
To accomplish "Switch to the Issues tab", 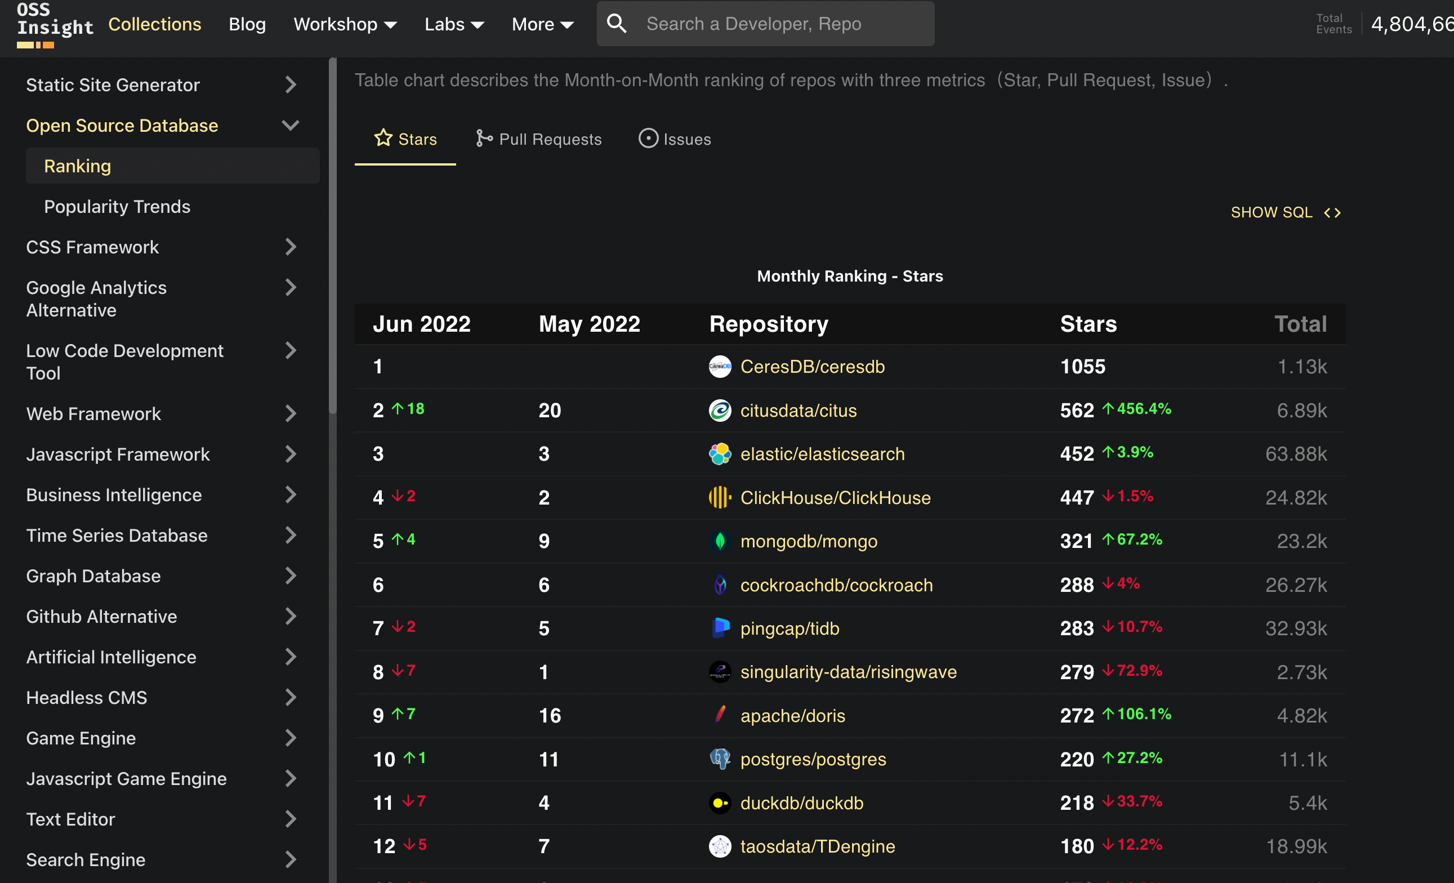I will [x=675, y=139].
